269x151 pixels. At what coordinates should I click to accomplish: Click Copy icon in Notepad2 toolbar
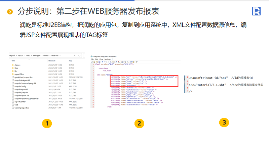pos(111,62)
